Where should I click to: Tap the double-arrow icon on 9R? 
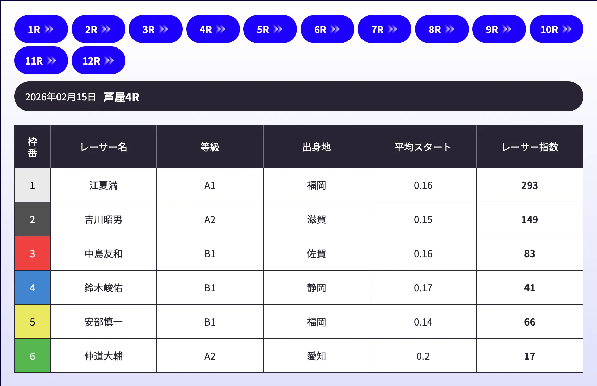pyautogui.click(x=507, y=29)
